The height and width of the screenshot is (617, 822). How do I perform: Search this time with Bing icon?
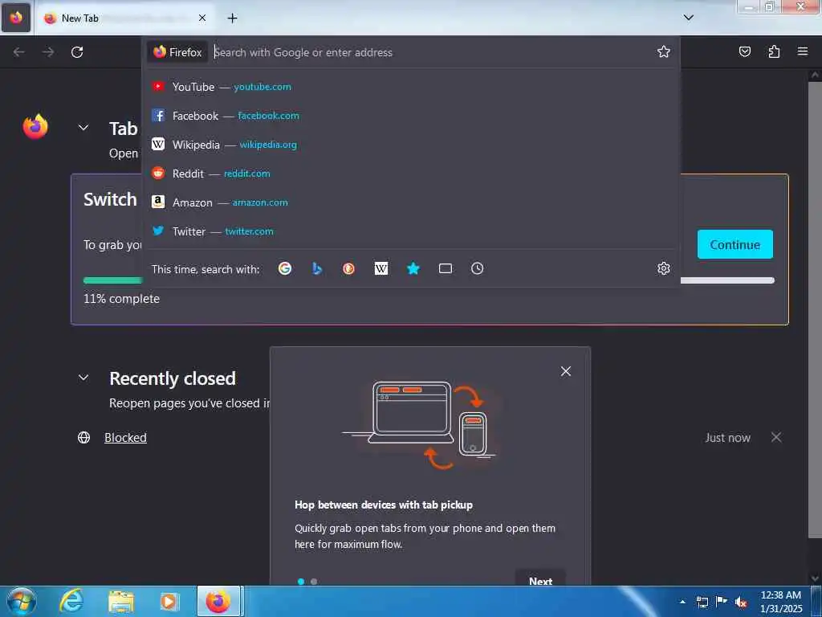(316, 268)
